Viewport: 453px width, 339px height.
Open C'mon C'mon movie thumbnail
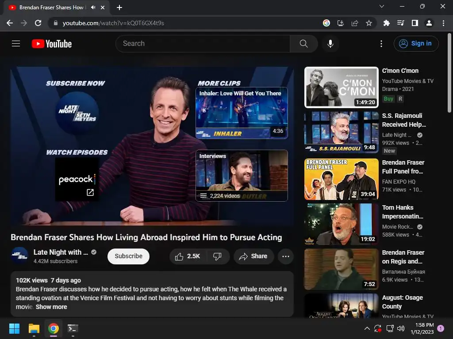coord(341,87)
